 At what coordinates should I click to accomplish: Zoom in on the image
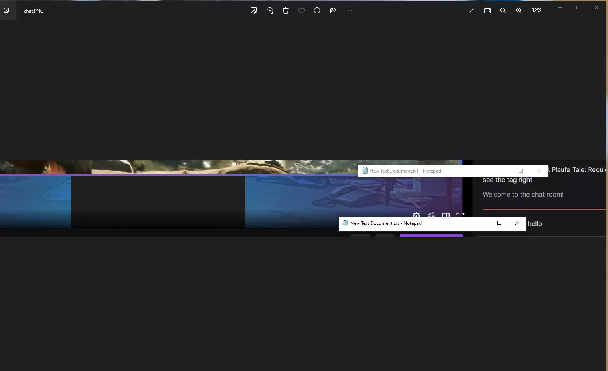click(519, 11)
